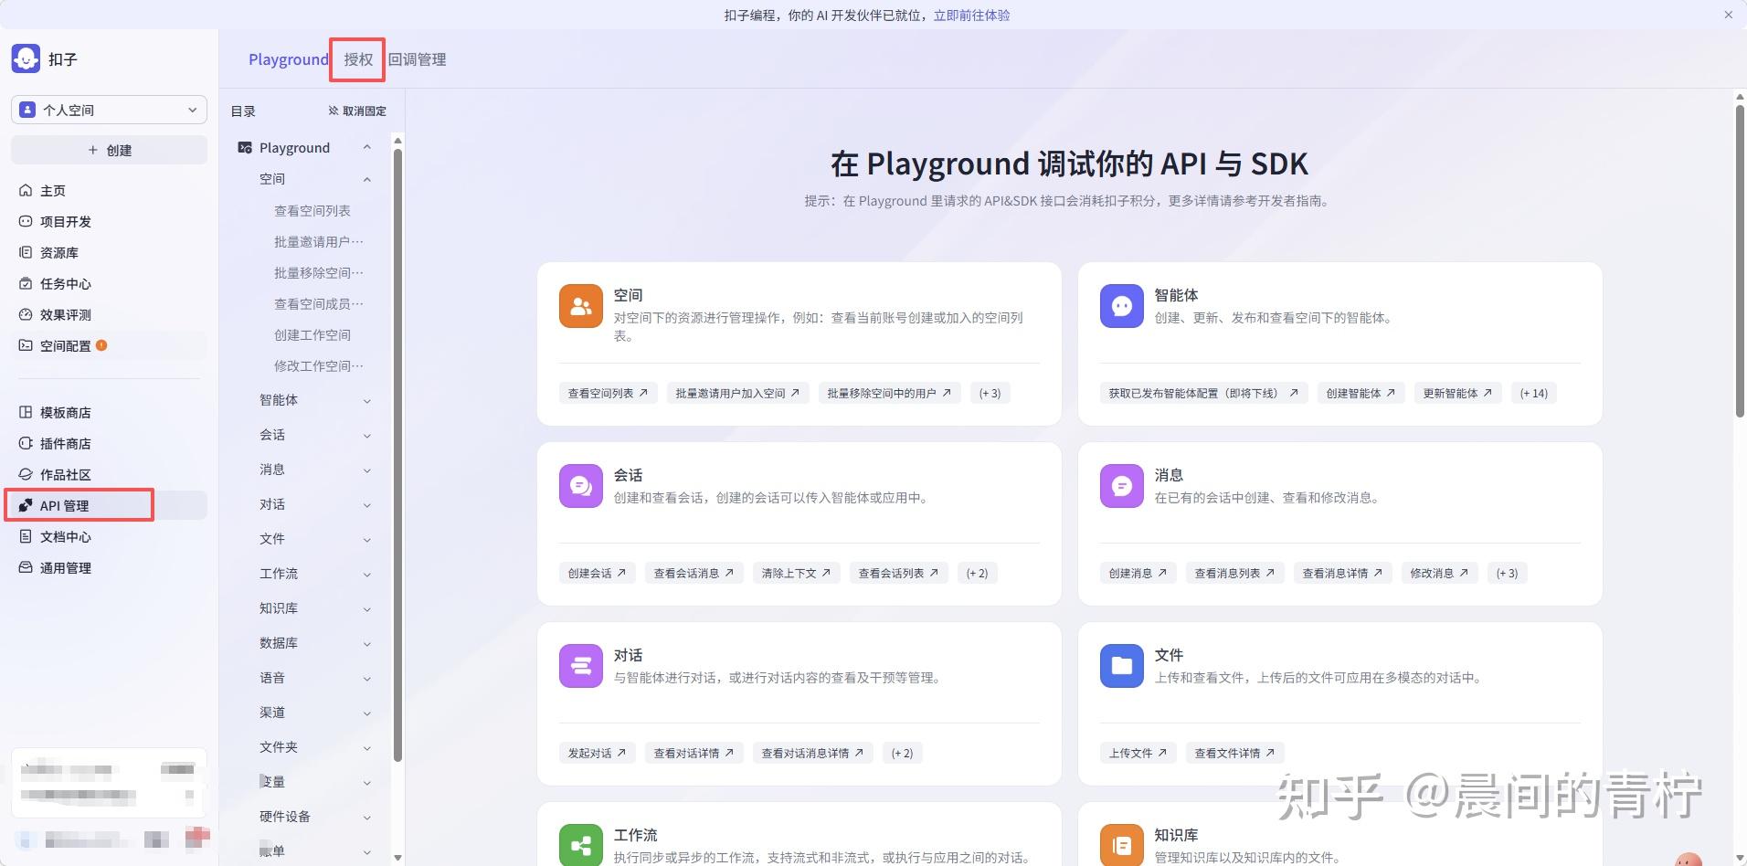Viewport: 1747px width, 866px height.
Task: Click the orange 空间 card icon
Action: [x=581, y=306]
